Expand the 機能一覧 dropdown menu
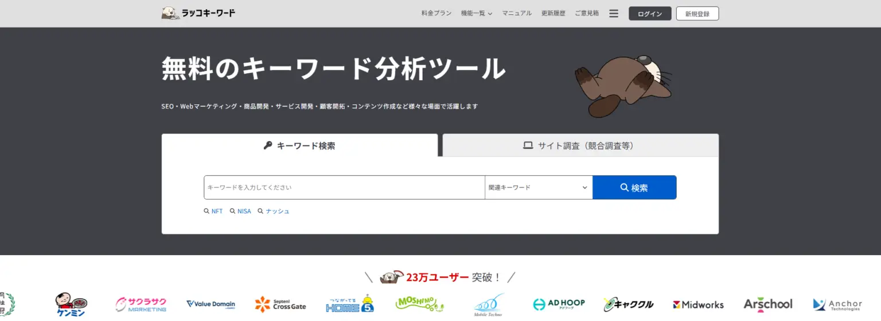881x321 pixels. (476, 13)
